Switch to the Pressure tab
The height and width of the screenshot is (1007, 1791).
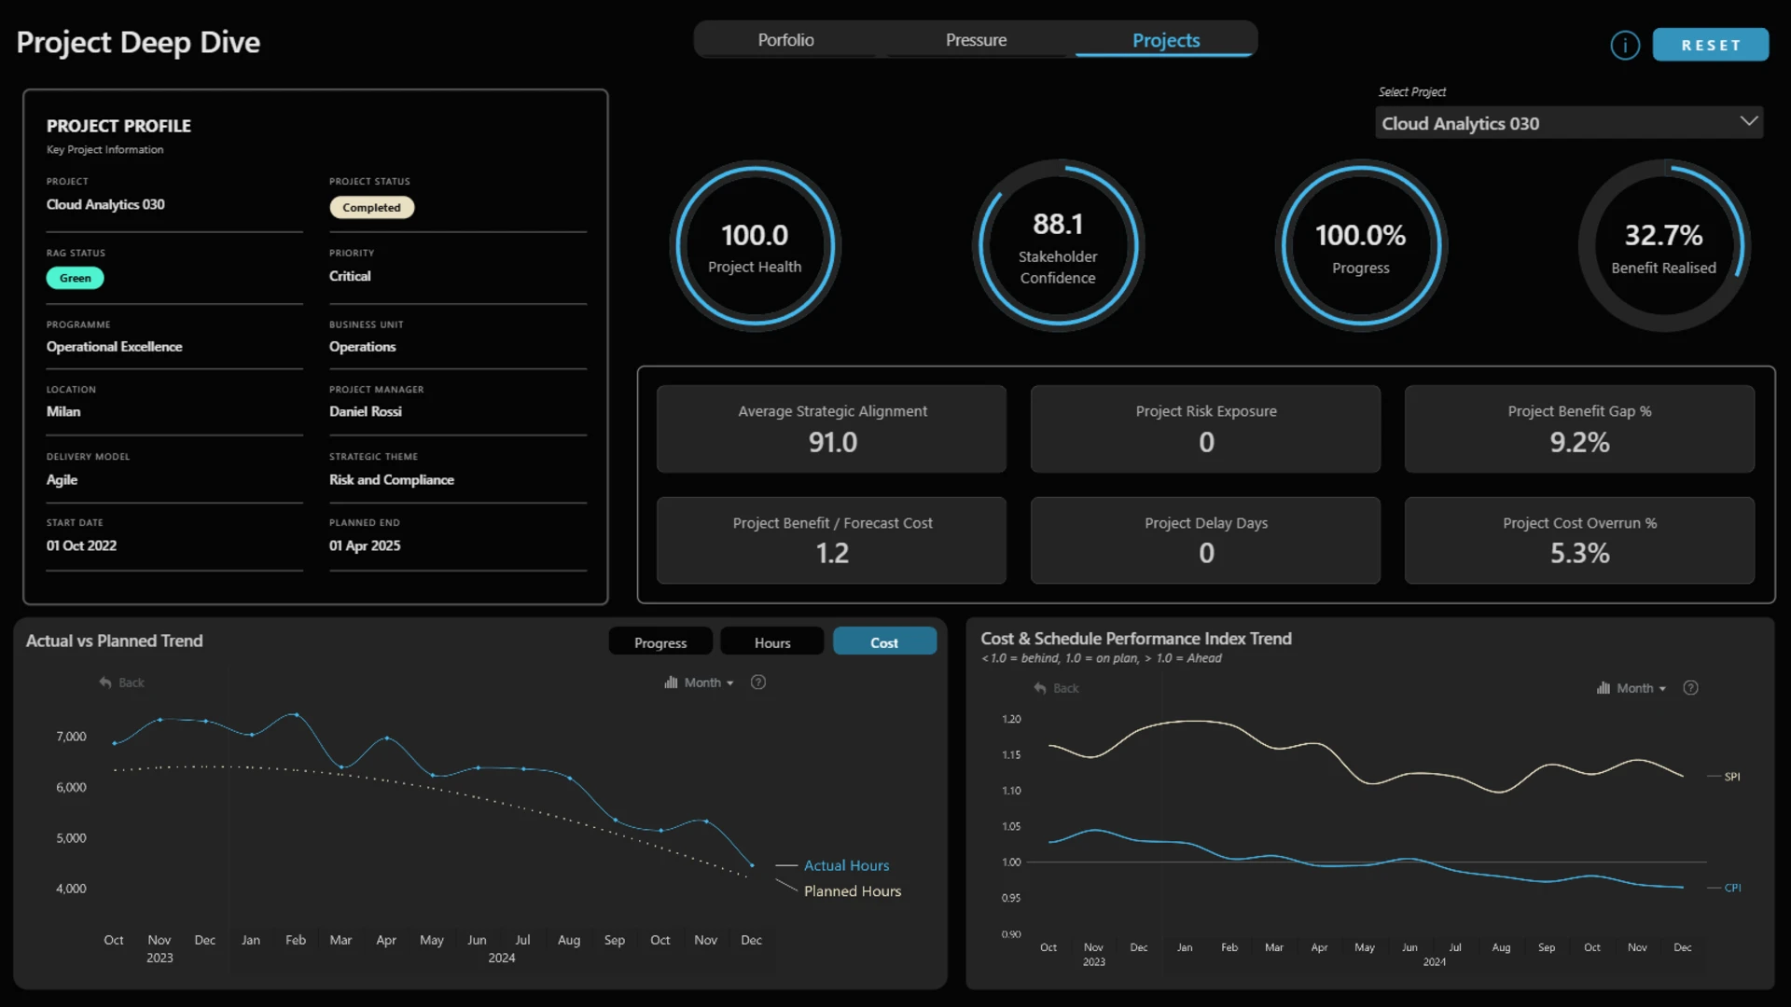coord(976,40)
